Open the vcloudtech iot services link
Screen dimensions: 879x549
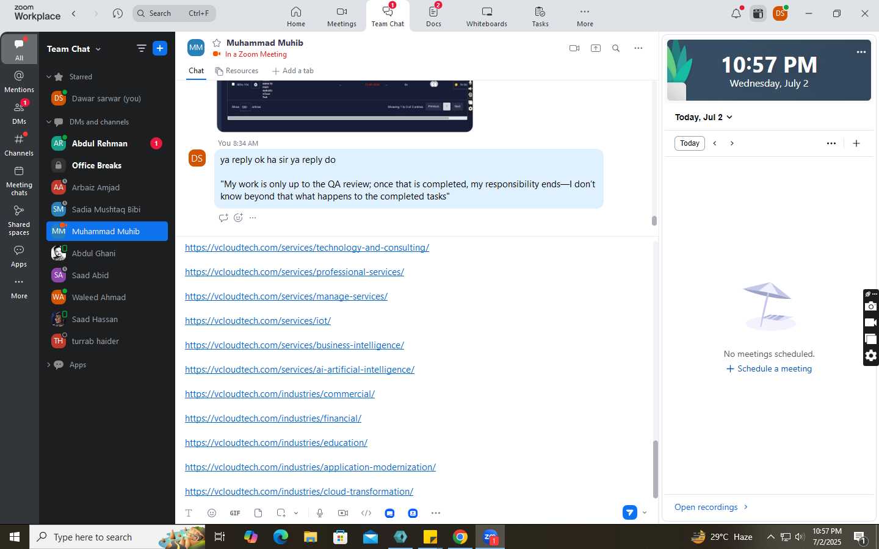[x=258, y=321]
